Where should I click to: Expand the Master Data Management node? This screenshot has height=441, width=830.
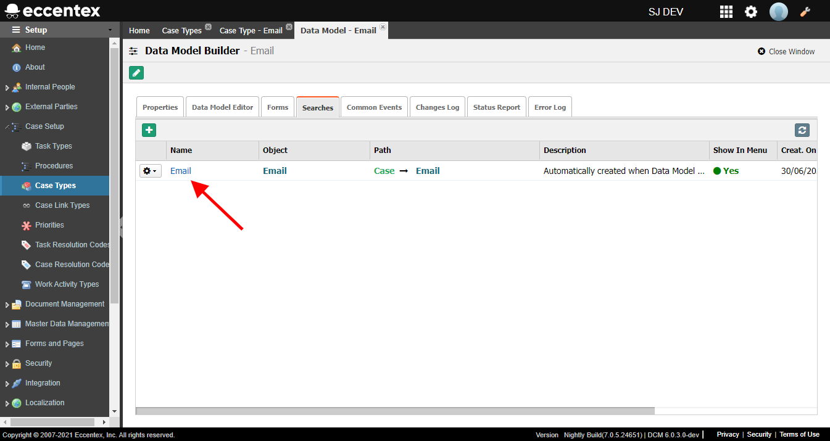7,324
